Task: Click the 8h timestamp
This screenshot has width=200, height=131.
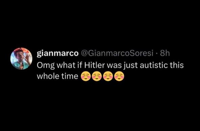Action: click(x=165, y=53)
